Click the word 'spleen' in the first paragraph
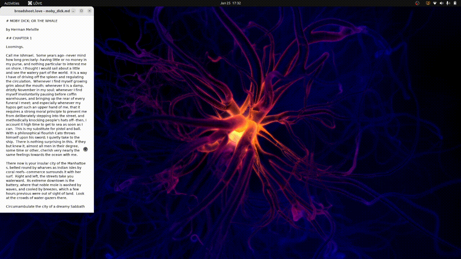The width and height of the screenshot is (461, 259). tap(52, 77)
